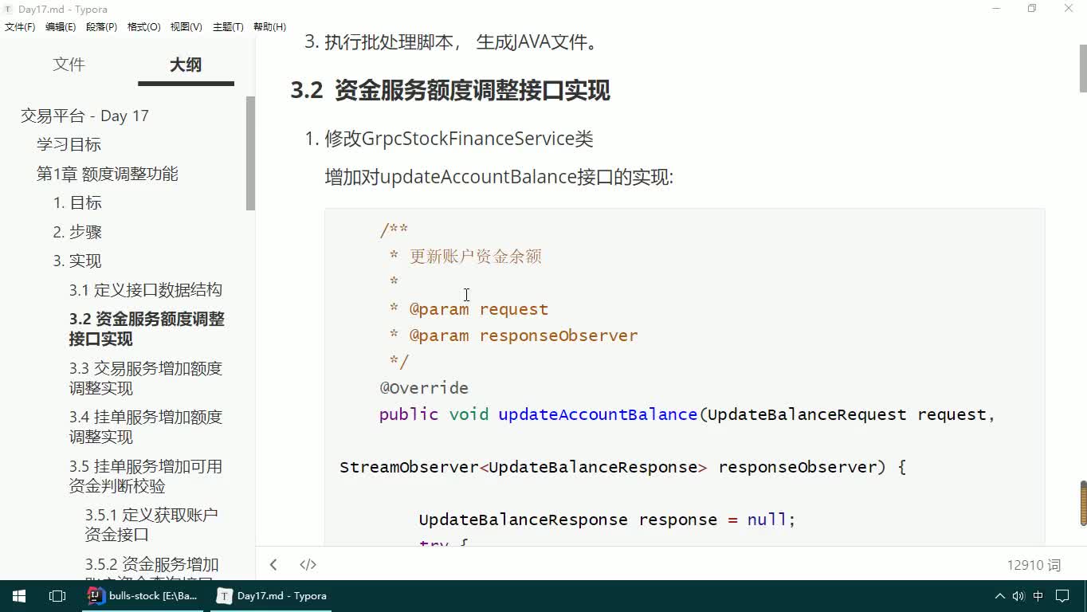The height and width of the screenshot is (612, 1087).
Task: Show hidden system tray icons
Action: click(x=999, y=596)
